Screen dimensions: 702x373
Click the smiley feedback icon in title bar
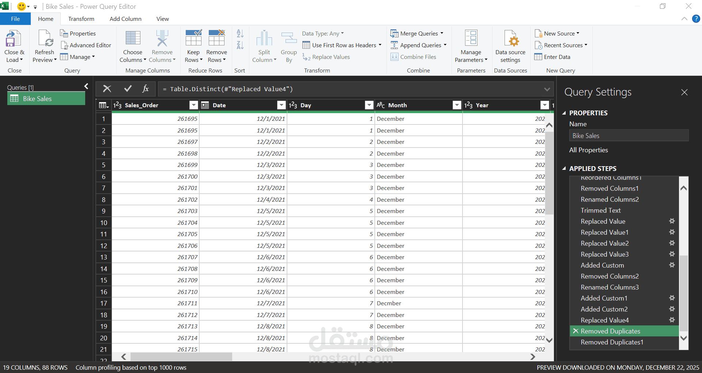(22, 6)
